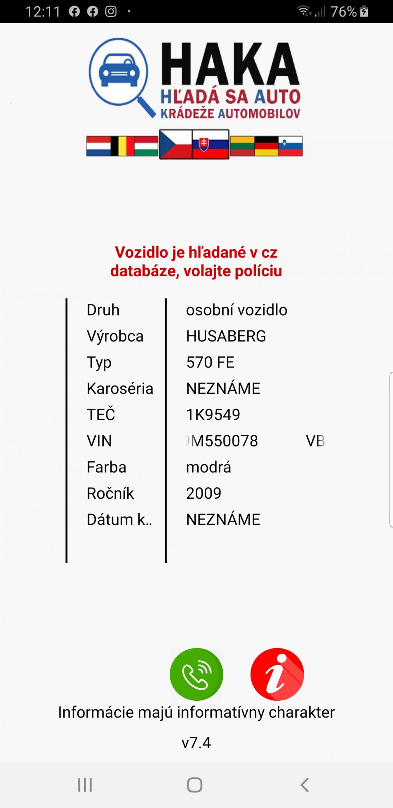This screenshot has height=808, width=393.
Task: Tap the Android home button
Action: pos(195,785)
